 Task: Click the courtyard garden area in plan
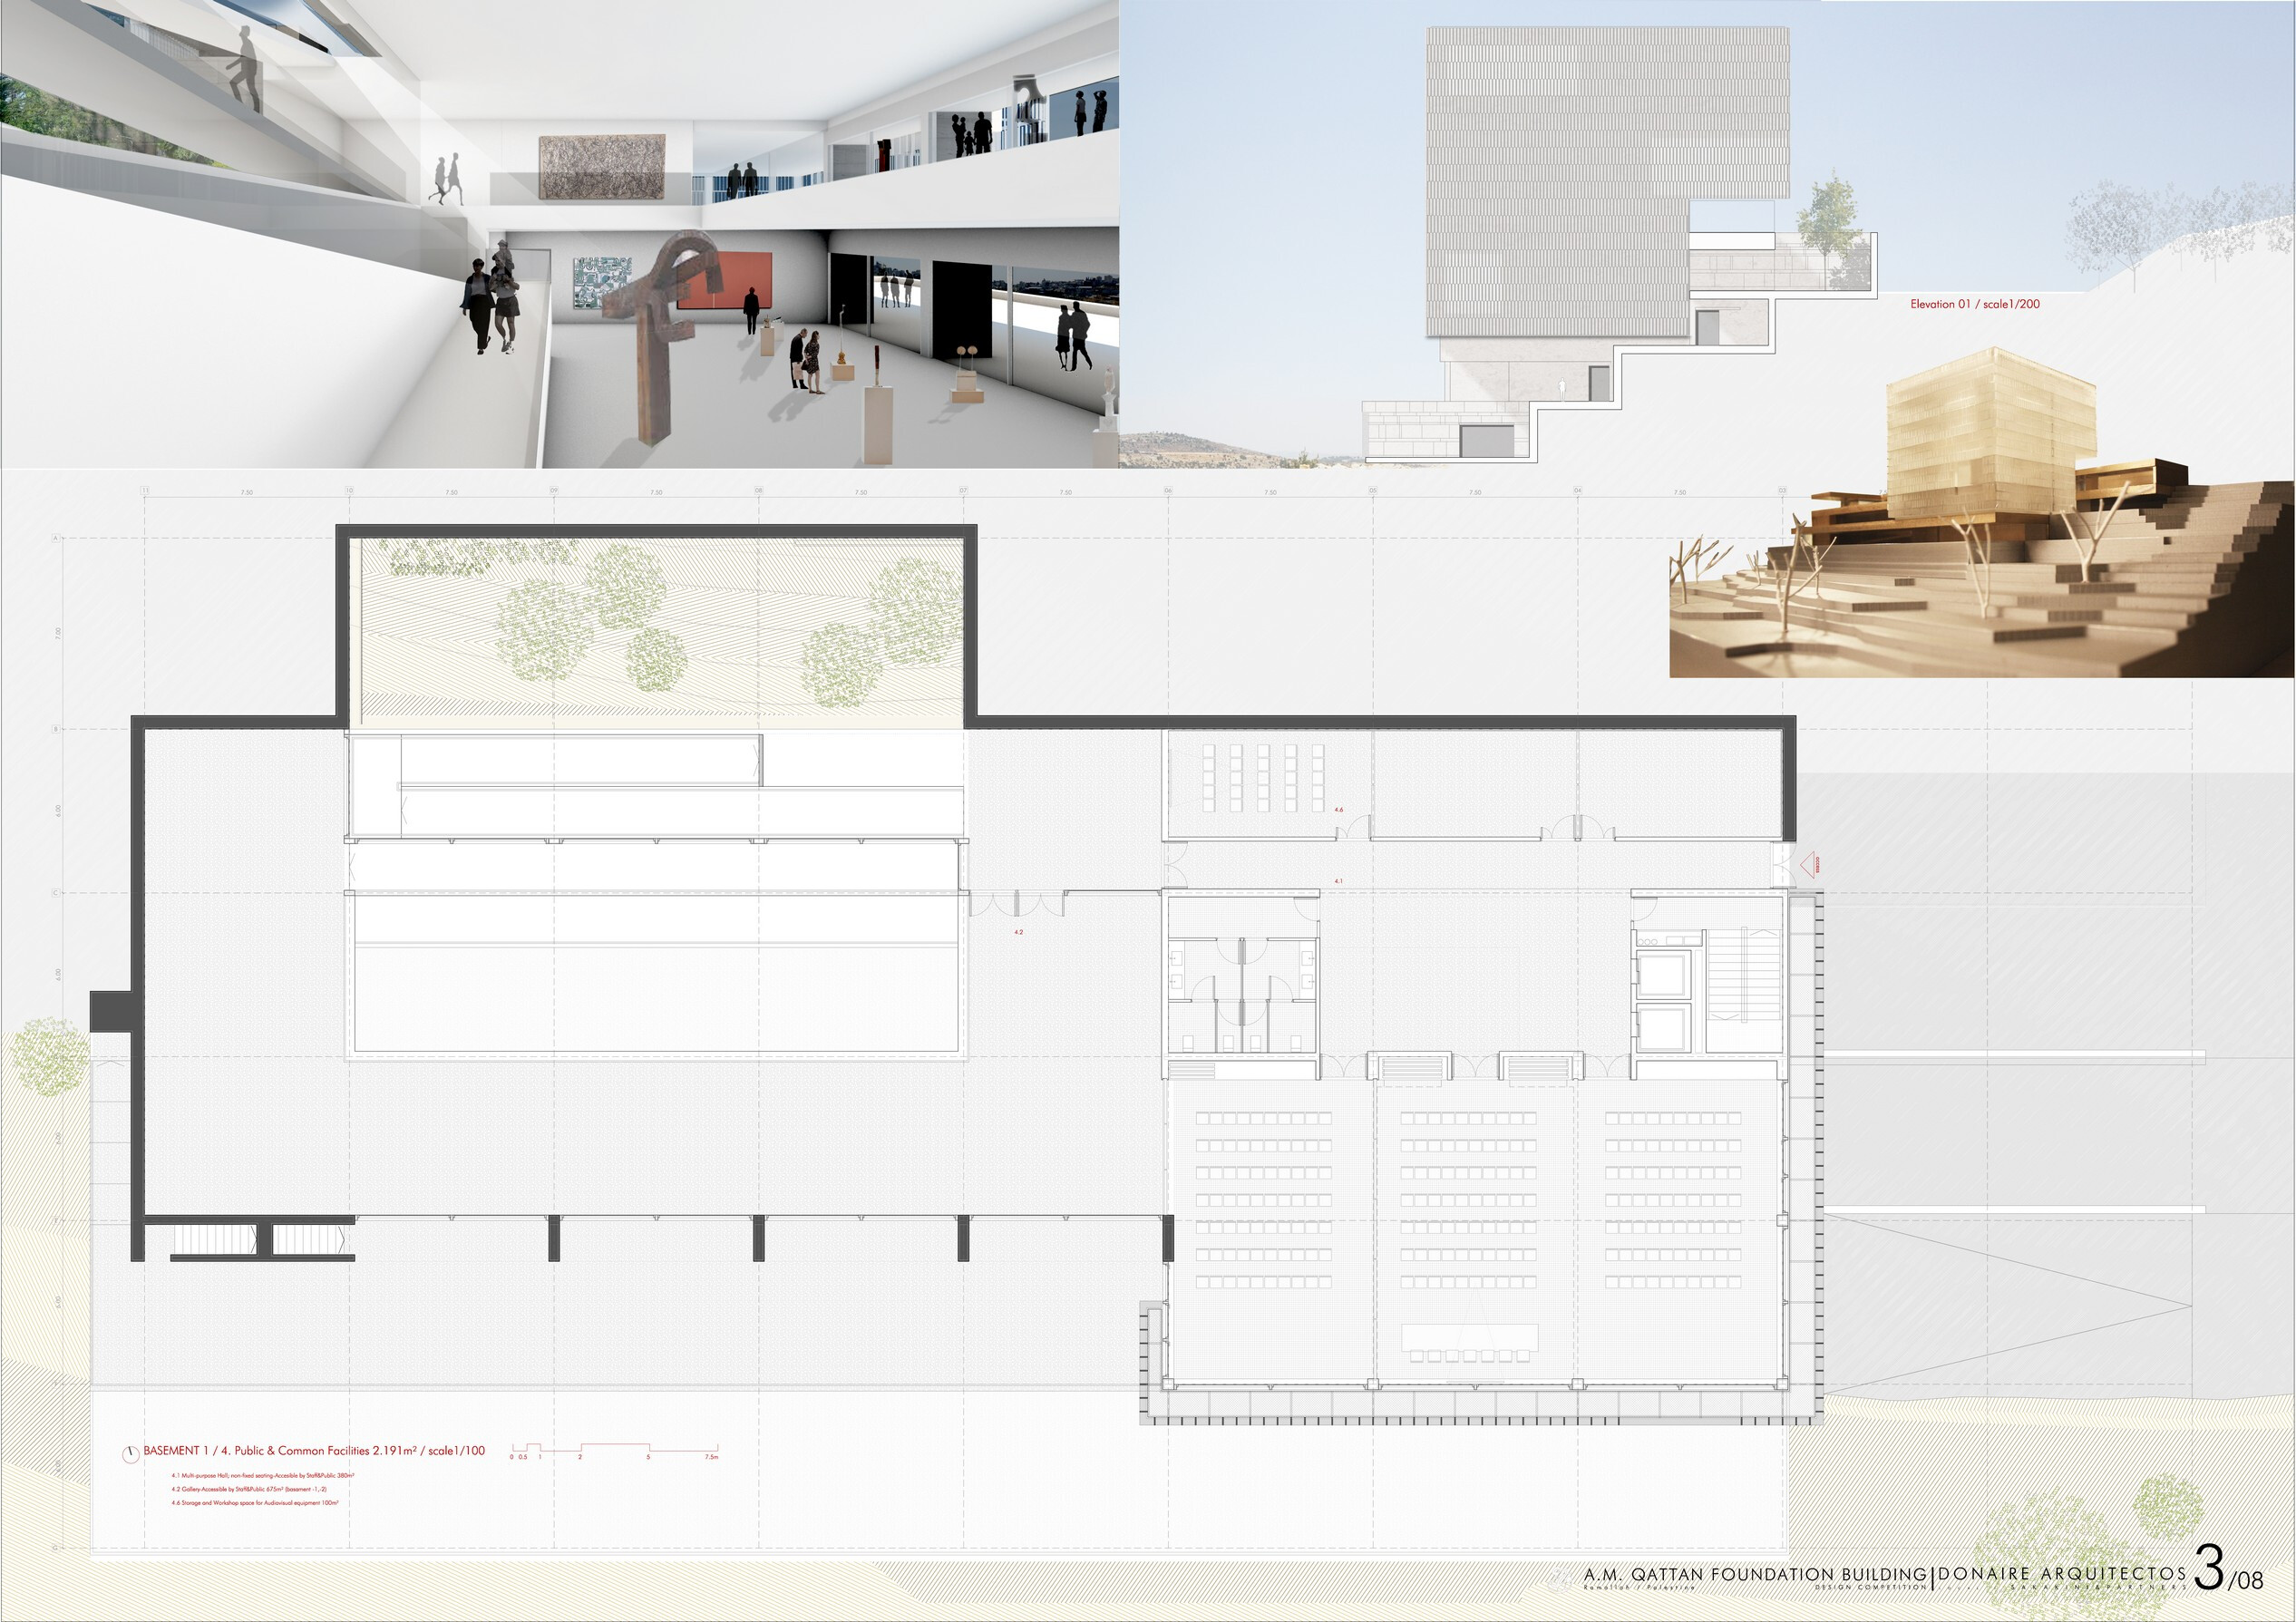(x=655, y=628)
